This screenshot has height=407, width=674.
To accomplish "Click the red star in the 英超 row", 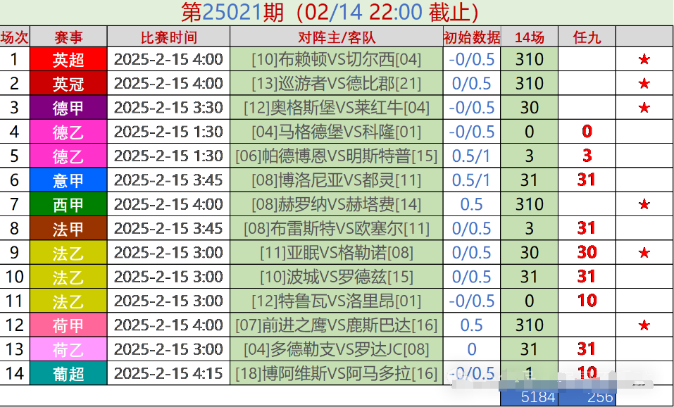I will pos(644,60).
